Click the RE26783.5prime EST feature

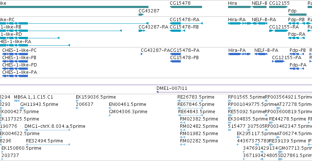190,101
